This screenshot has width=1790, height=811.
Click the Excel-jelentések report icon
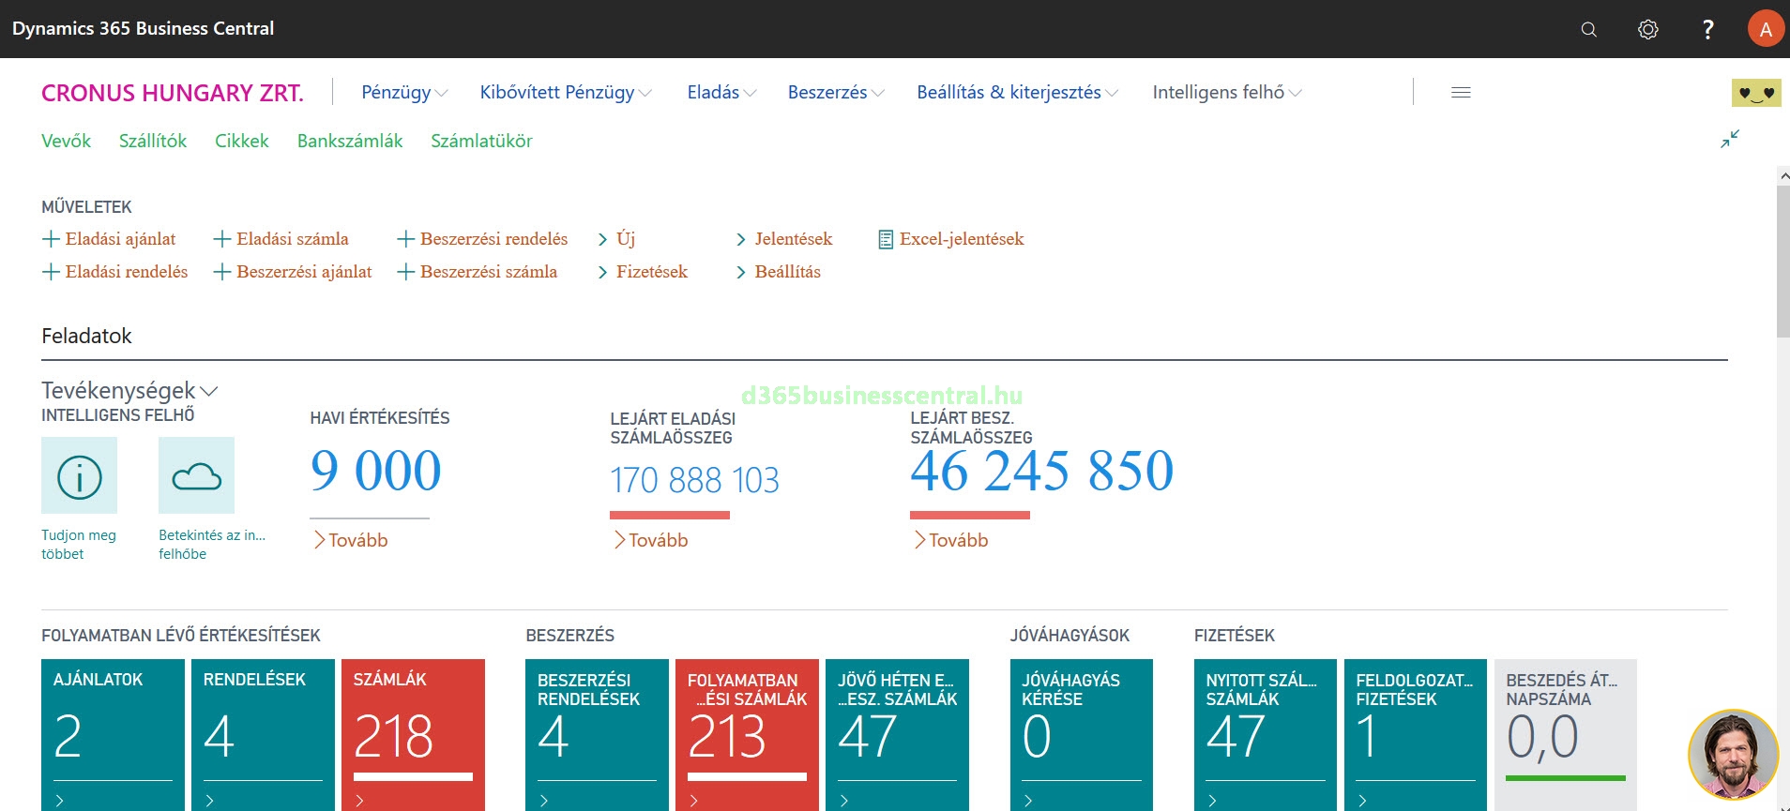885,240
